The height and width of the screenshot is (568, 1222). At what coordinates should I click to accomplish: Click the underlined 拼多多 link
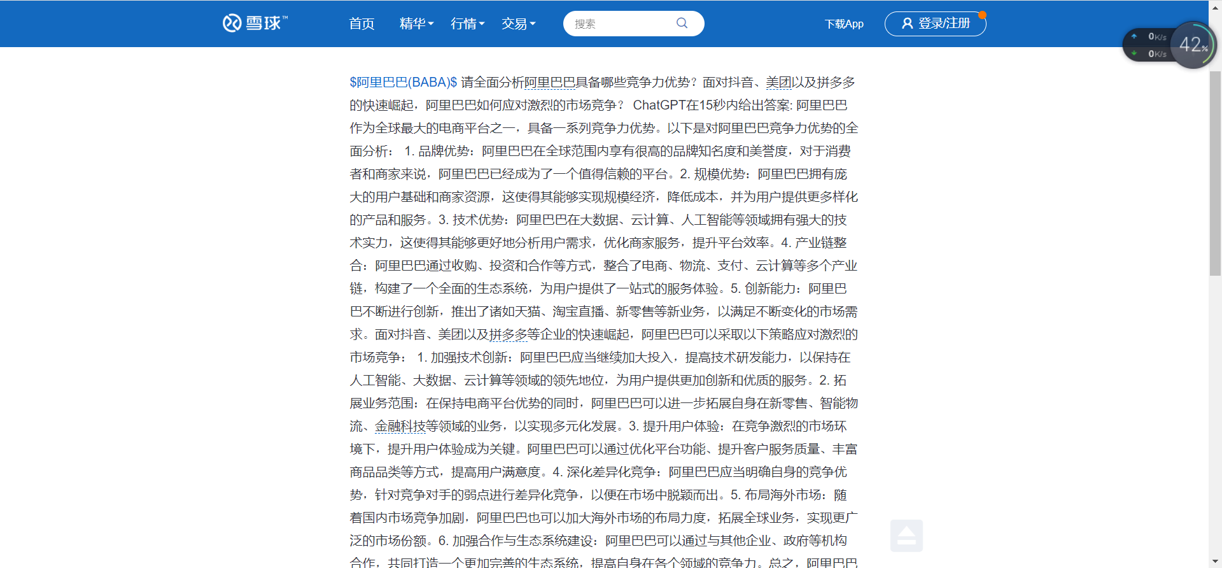[508, 334]
